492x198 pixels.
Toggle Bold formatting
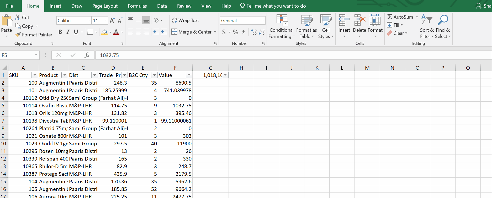(x=60, y=32)
